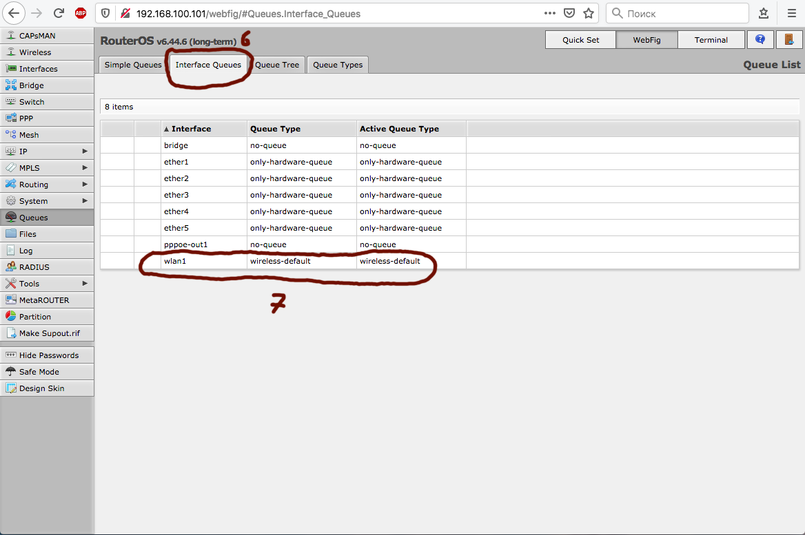Reload the page in the browser
This screenshot has width=805, height=535.
coord(59,13)
